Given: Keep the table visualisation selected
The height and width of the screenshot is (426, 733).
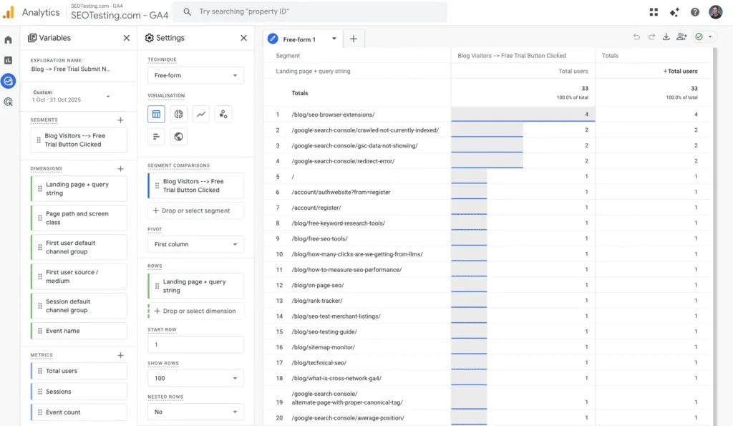Looking at the screenshot, I should (x=156, y=114).
